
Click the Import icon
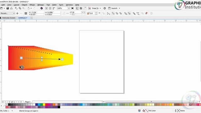[x=46, y=8]
